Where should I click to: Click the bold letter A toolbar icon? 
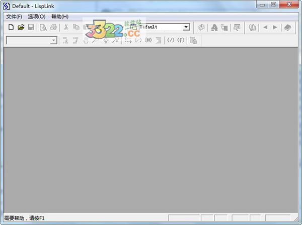point(214,28)
